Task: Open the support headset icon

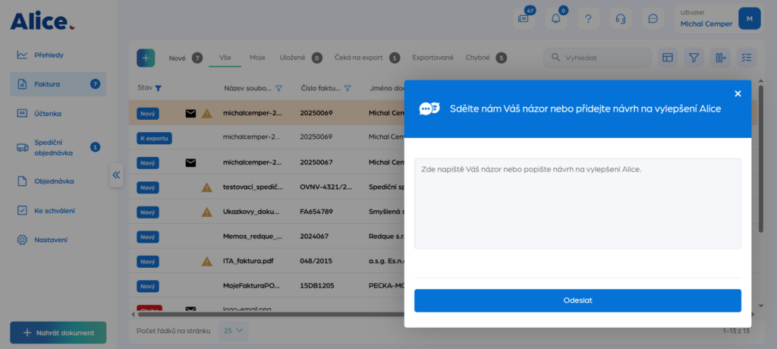Action: pos(621,18)
